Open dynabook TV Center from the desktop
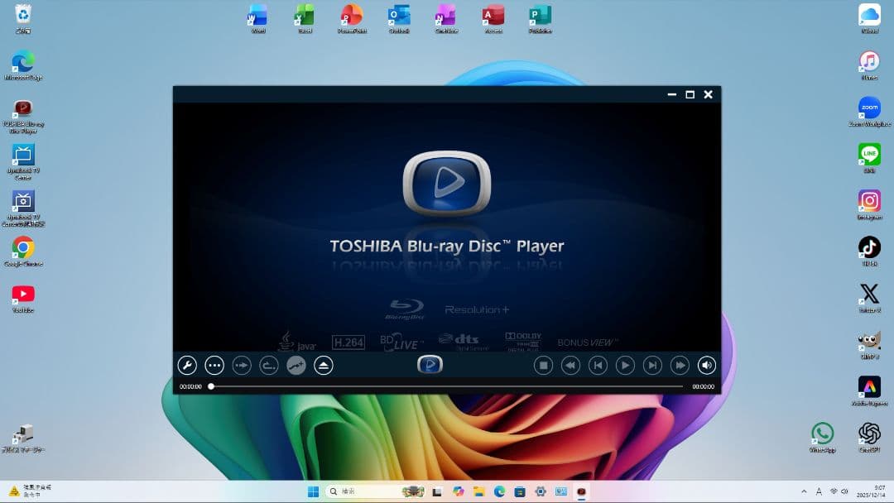894x503 pixels. (x=22, y=159)
